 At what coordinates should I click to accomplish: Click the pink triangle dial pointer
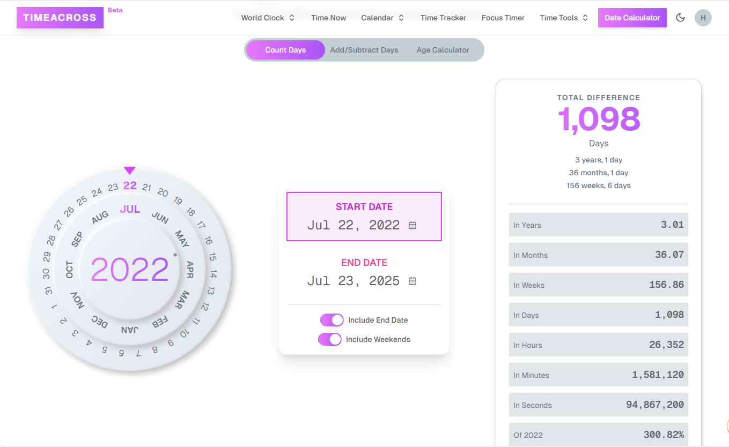click(129, 170)
